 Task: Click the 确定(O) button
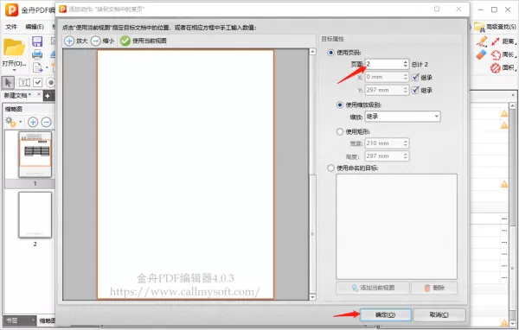pos(385,314)
